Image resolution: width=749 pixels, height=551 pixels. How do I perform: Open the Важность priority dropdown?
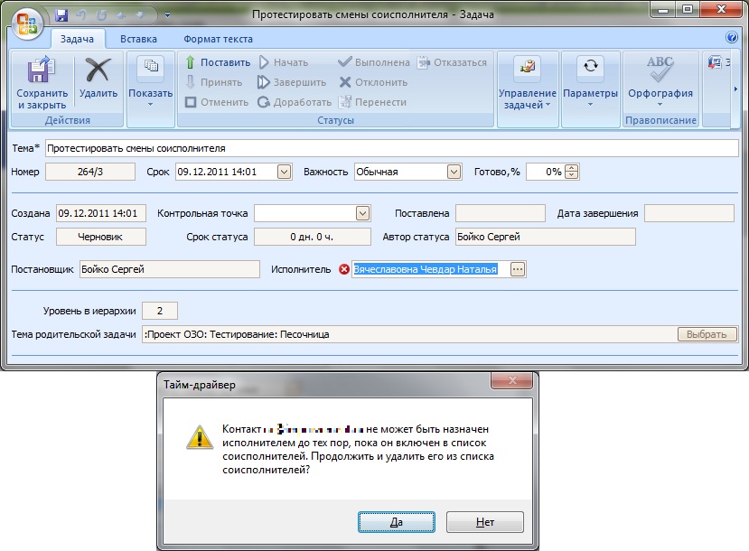click(x=454, y=171)
